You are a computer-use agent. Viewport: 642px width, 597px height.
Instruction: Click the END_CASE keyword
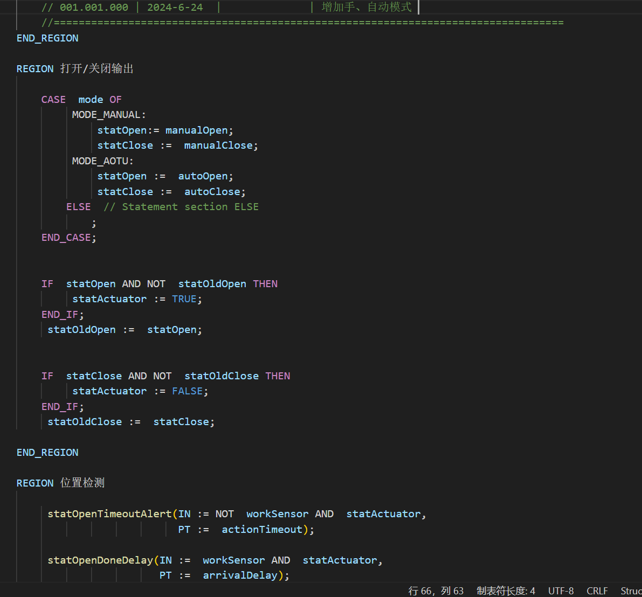pos(66,238)
